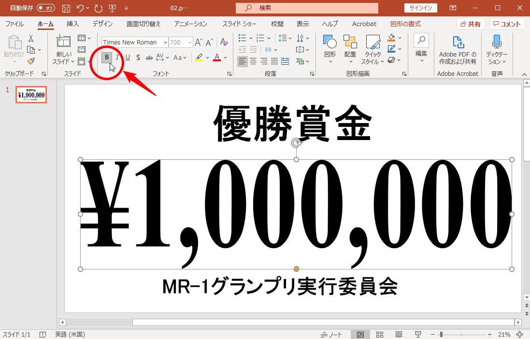Image resolution: width=530 pixels, height=339 pixels.
Task: Click the Increase Font Size icon
Action: 199,42
